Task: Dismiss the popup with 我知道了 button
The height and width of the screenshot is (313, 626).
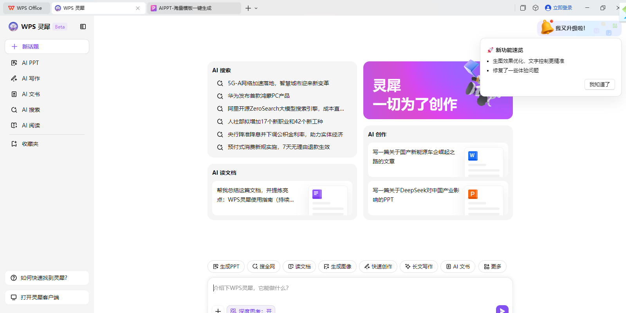Action: tap(599, 84)
